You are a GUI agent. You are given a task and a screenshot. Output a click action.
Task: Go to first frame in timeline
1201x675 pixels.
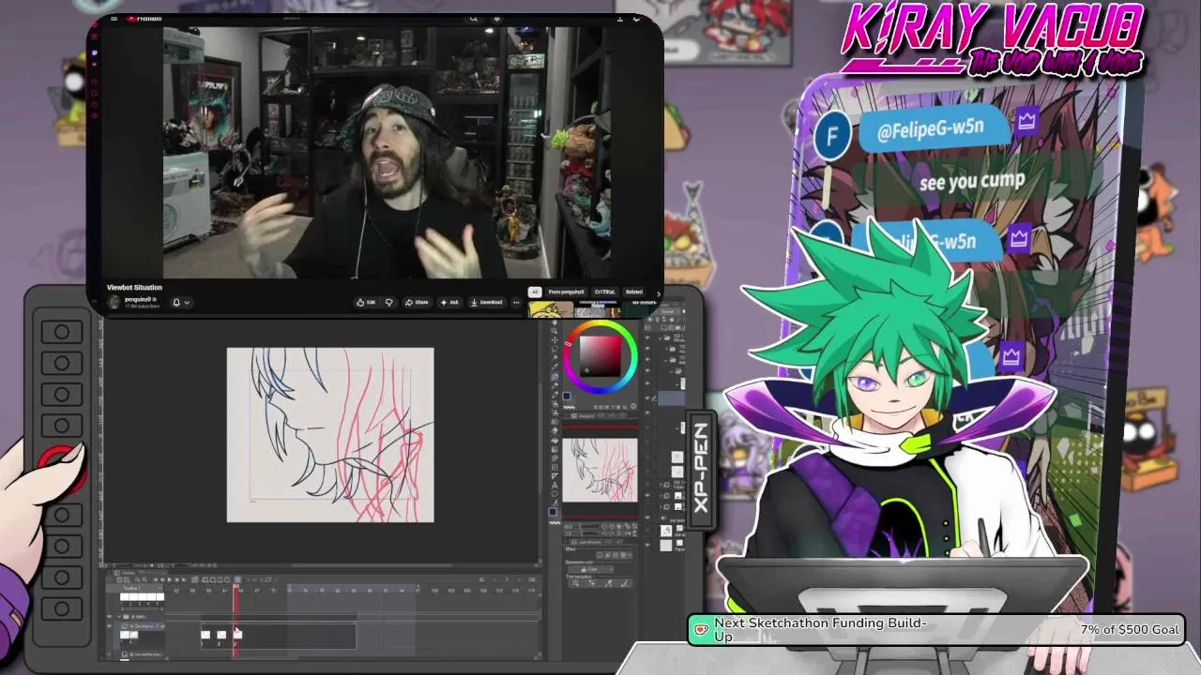pyautogui.click(x=155, y=579)
